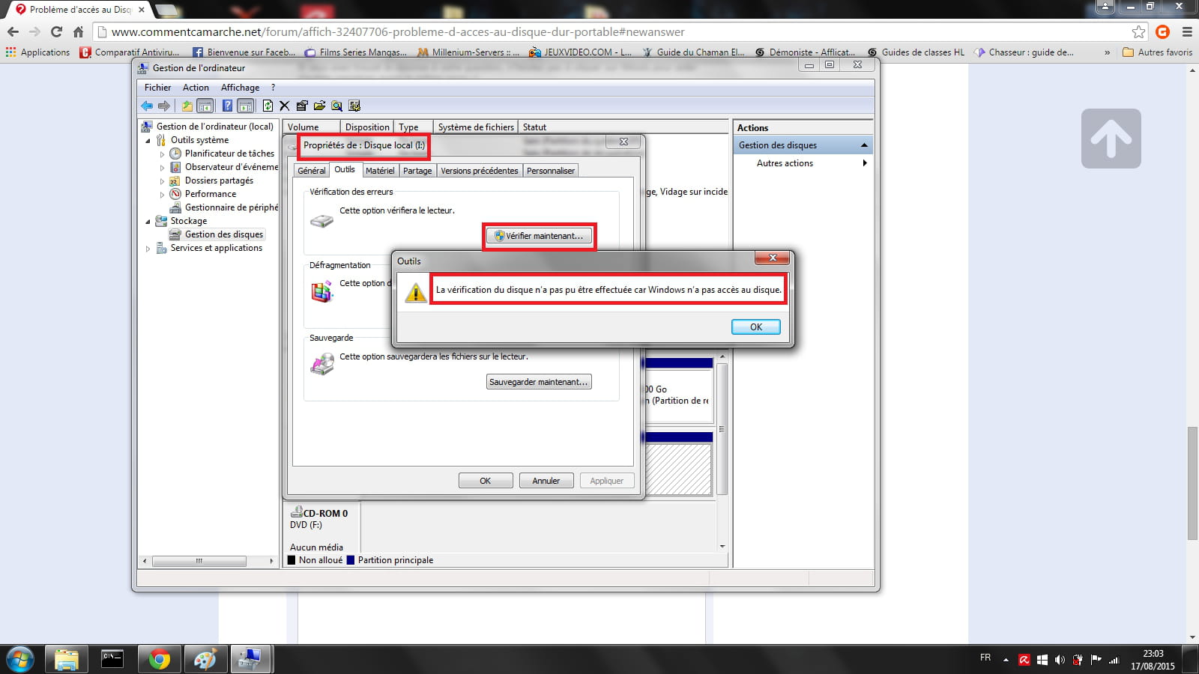Open the Fichier menu
This screenshot has width=1199, height=674.
click(x=157, y=88)
